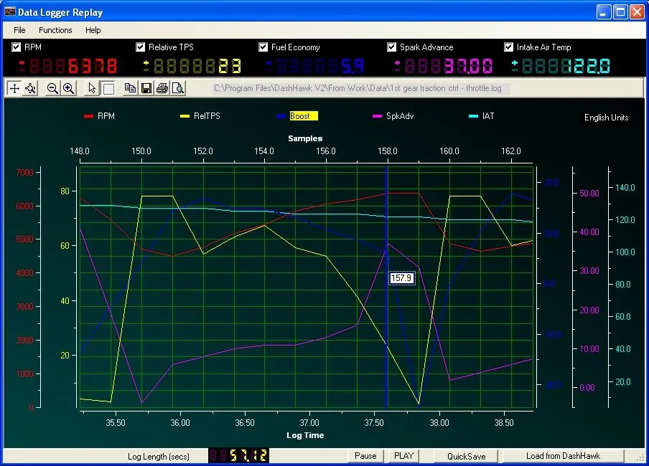Screen dimensions: 649x466
Task: Click the floppy disk save icon
Action: (146, 88)
